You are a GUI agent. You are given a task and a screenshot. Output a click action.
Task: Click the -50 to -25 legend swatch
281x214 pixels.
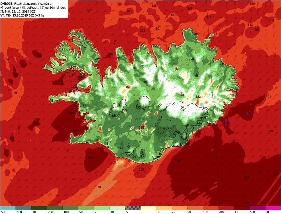click(x=86, y=208)
